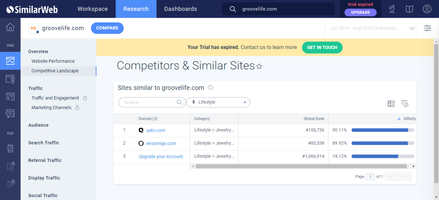The image size is (439, 200).
Task: Click the 89.92% affinity bar
Action: coord(383,143)
